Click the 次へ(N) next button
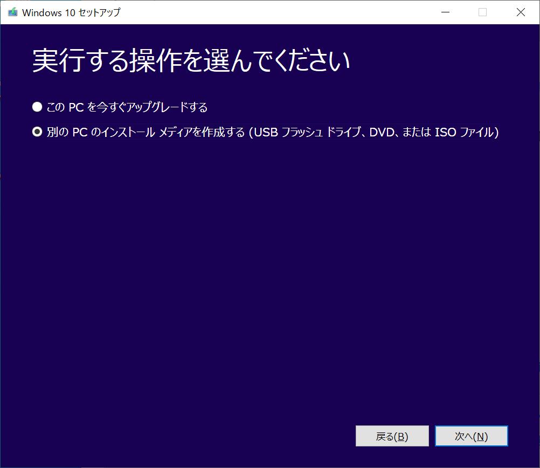This screenshot has width=540, height=468. (471, 436)
